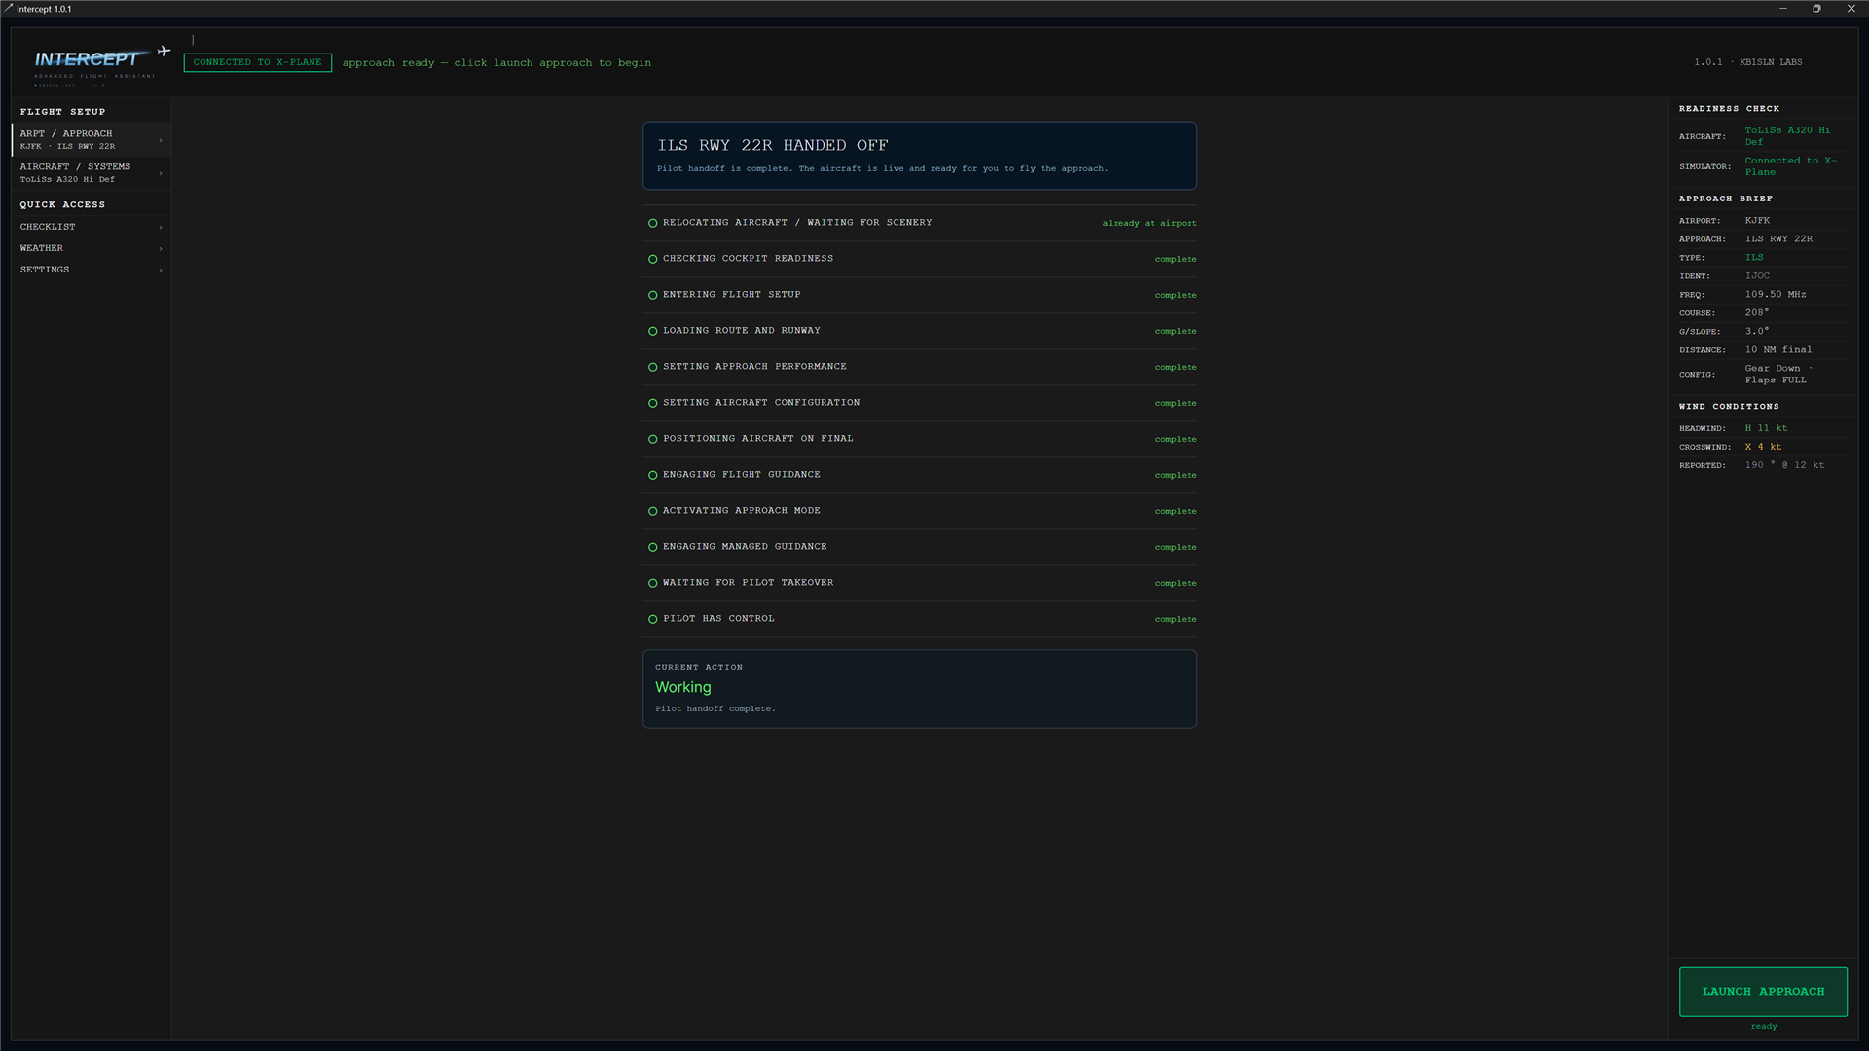The width and height of the screenshot is (1869, 1051).
Task: Click status circle for Setting Aircraft Configuration
Action: tap(652, 403)
